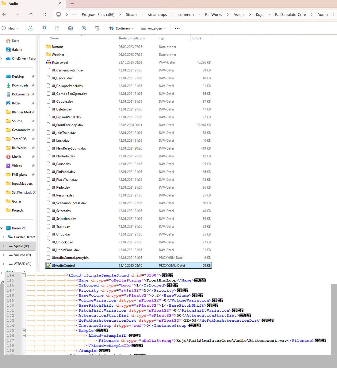The height and width of the screenshot is (368, 337).
Task: Navigate to RailWorks in the breadcrumb
Action: pos(213,14)
